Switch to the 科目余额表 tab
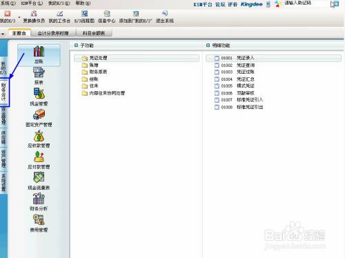The height and width of the screenshot is (258, 345). pyautogui.click(x=94, y=33)
